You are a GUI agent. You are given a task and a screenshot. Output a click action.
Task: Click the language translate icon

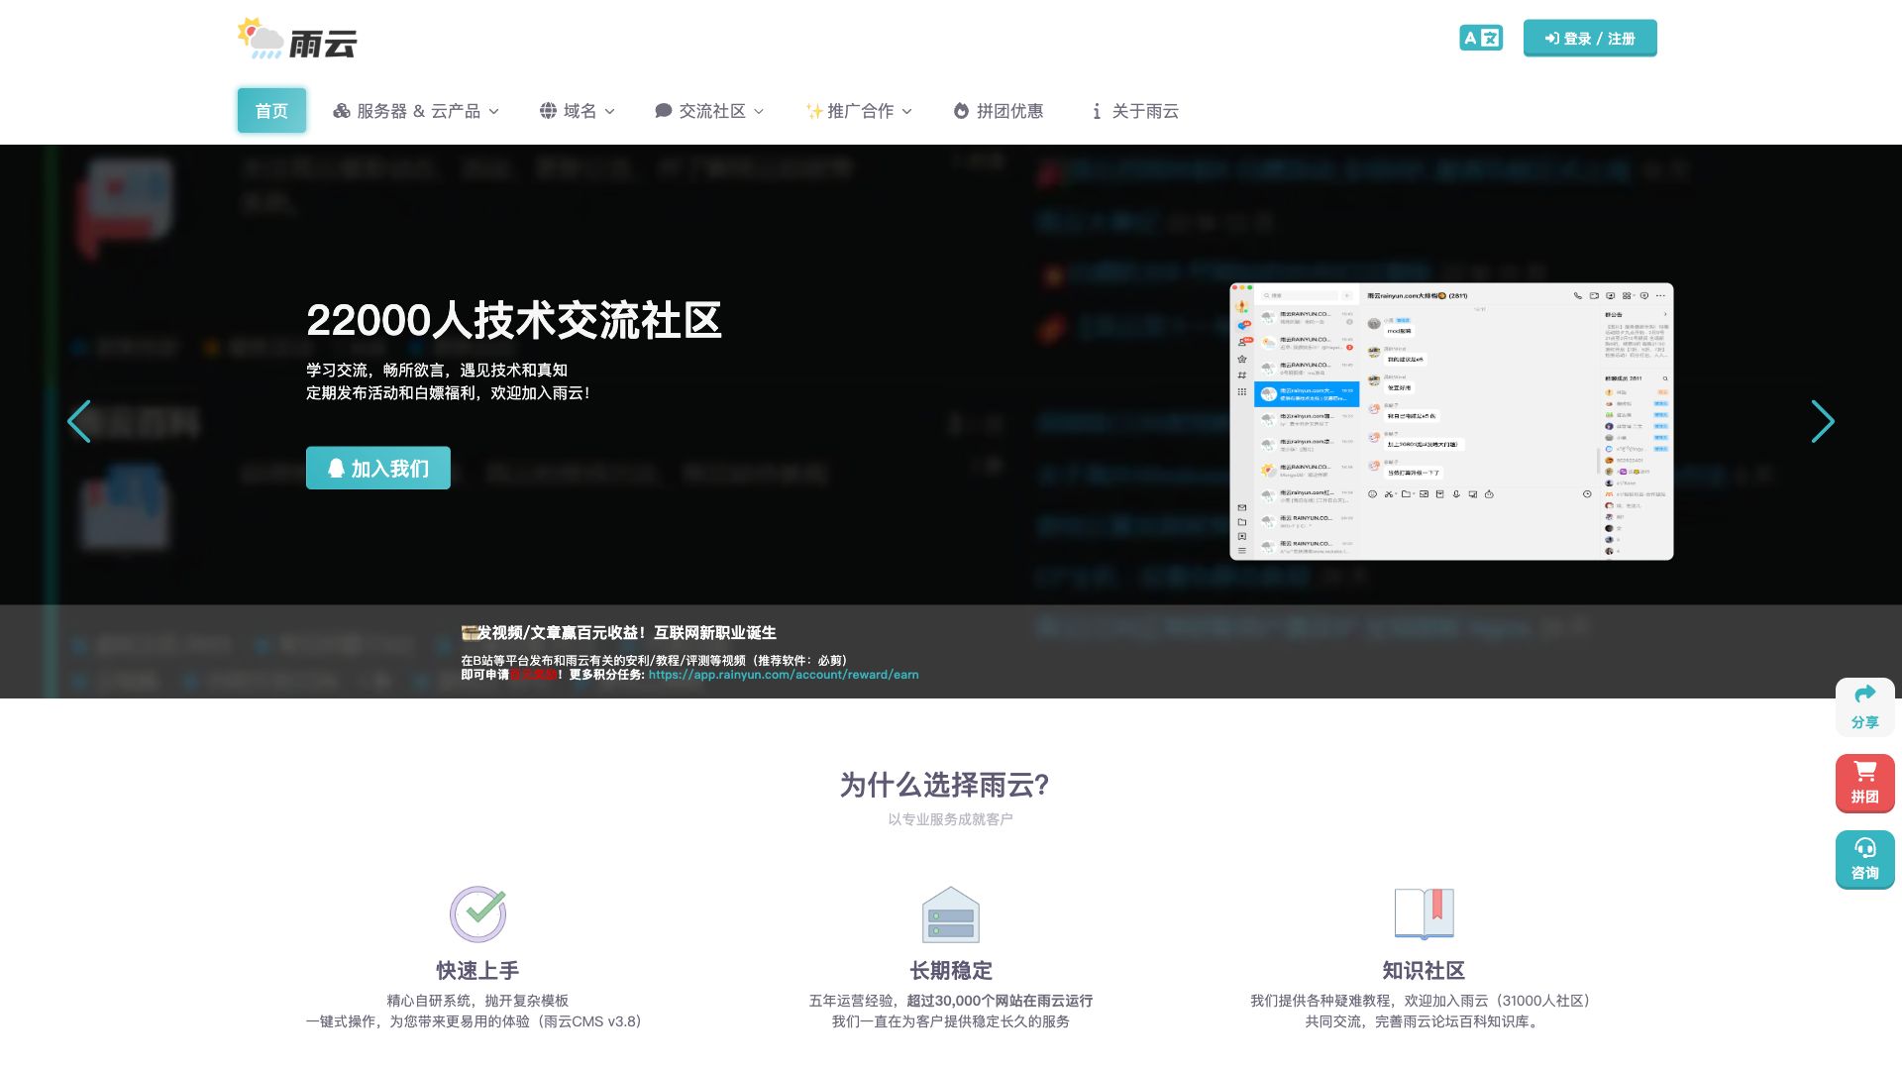(1481, 38)
